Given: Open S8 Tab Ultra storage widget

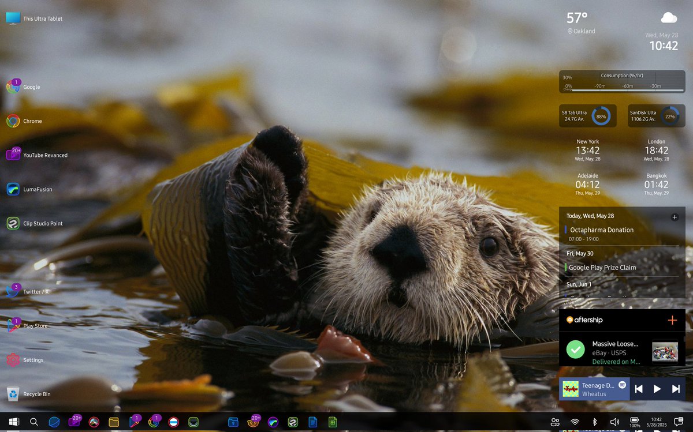Looking at the screenshot, I should (x=587, y=116).
